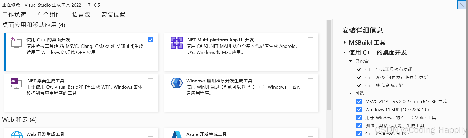Viewport: 468px width, 138px height.
Task: Uncheck Windows 11 SDK (10.0.22621.0)
Action: (x=359, y=110)
